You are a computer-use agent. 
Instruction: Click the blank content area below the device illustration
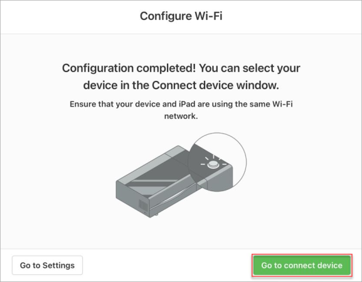click(181, 233)
